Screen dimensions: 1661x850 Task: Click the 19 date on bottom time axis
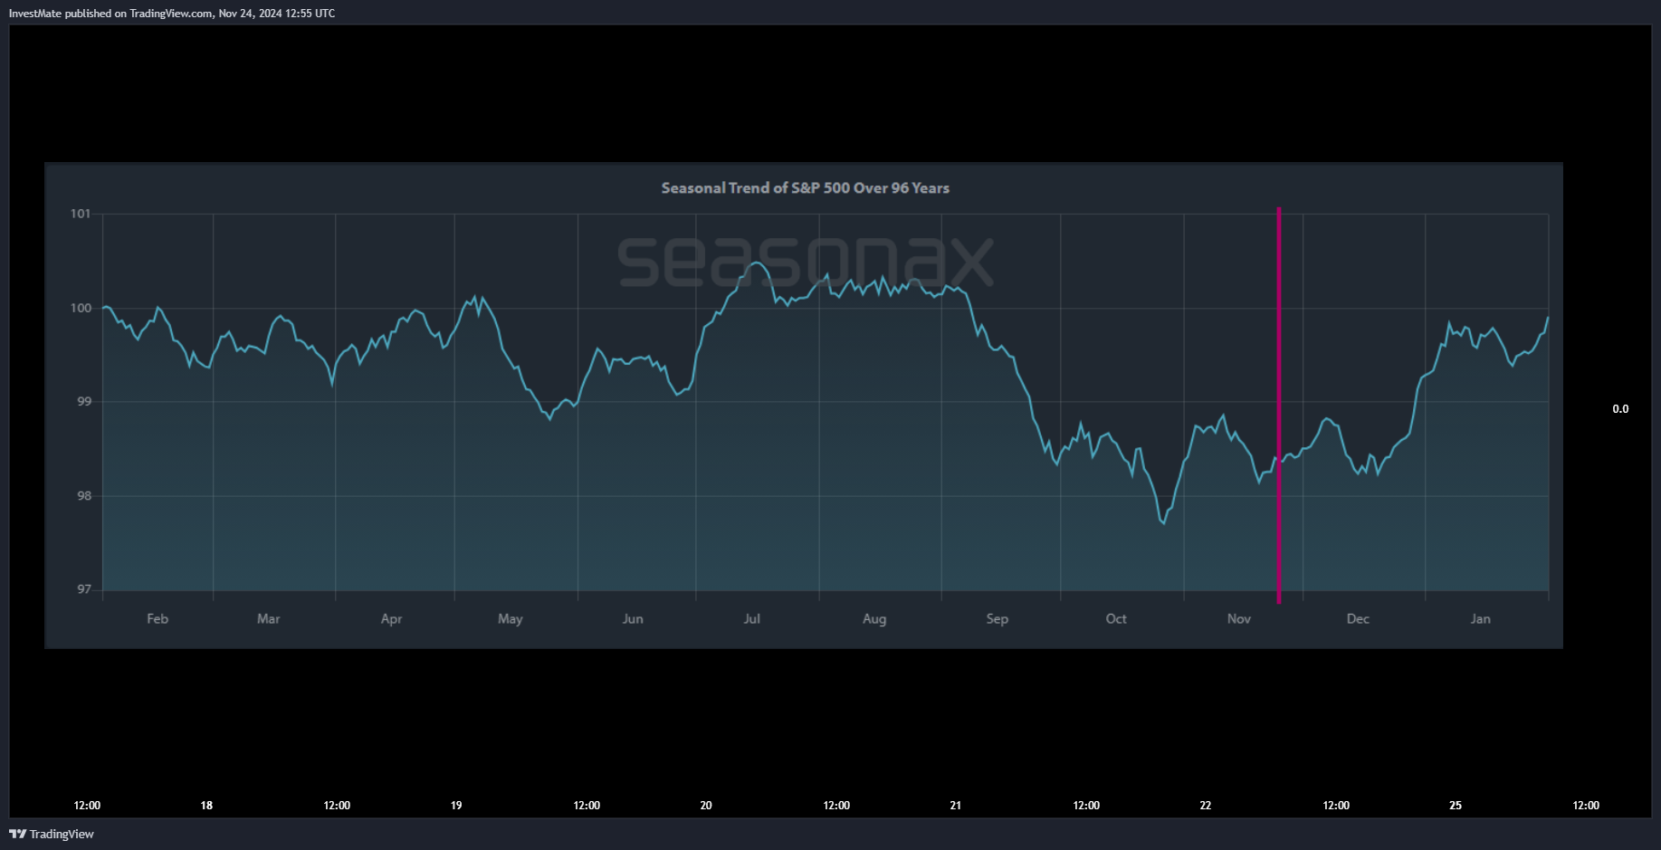click(456, 806)
